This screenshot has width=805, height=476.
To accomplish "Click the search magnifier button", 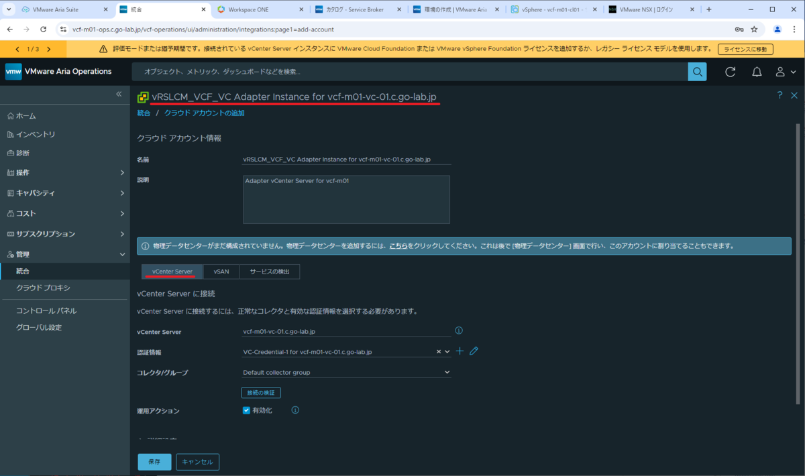I will click(x=697, y=72).
